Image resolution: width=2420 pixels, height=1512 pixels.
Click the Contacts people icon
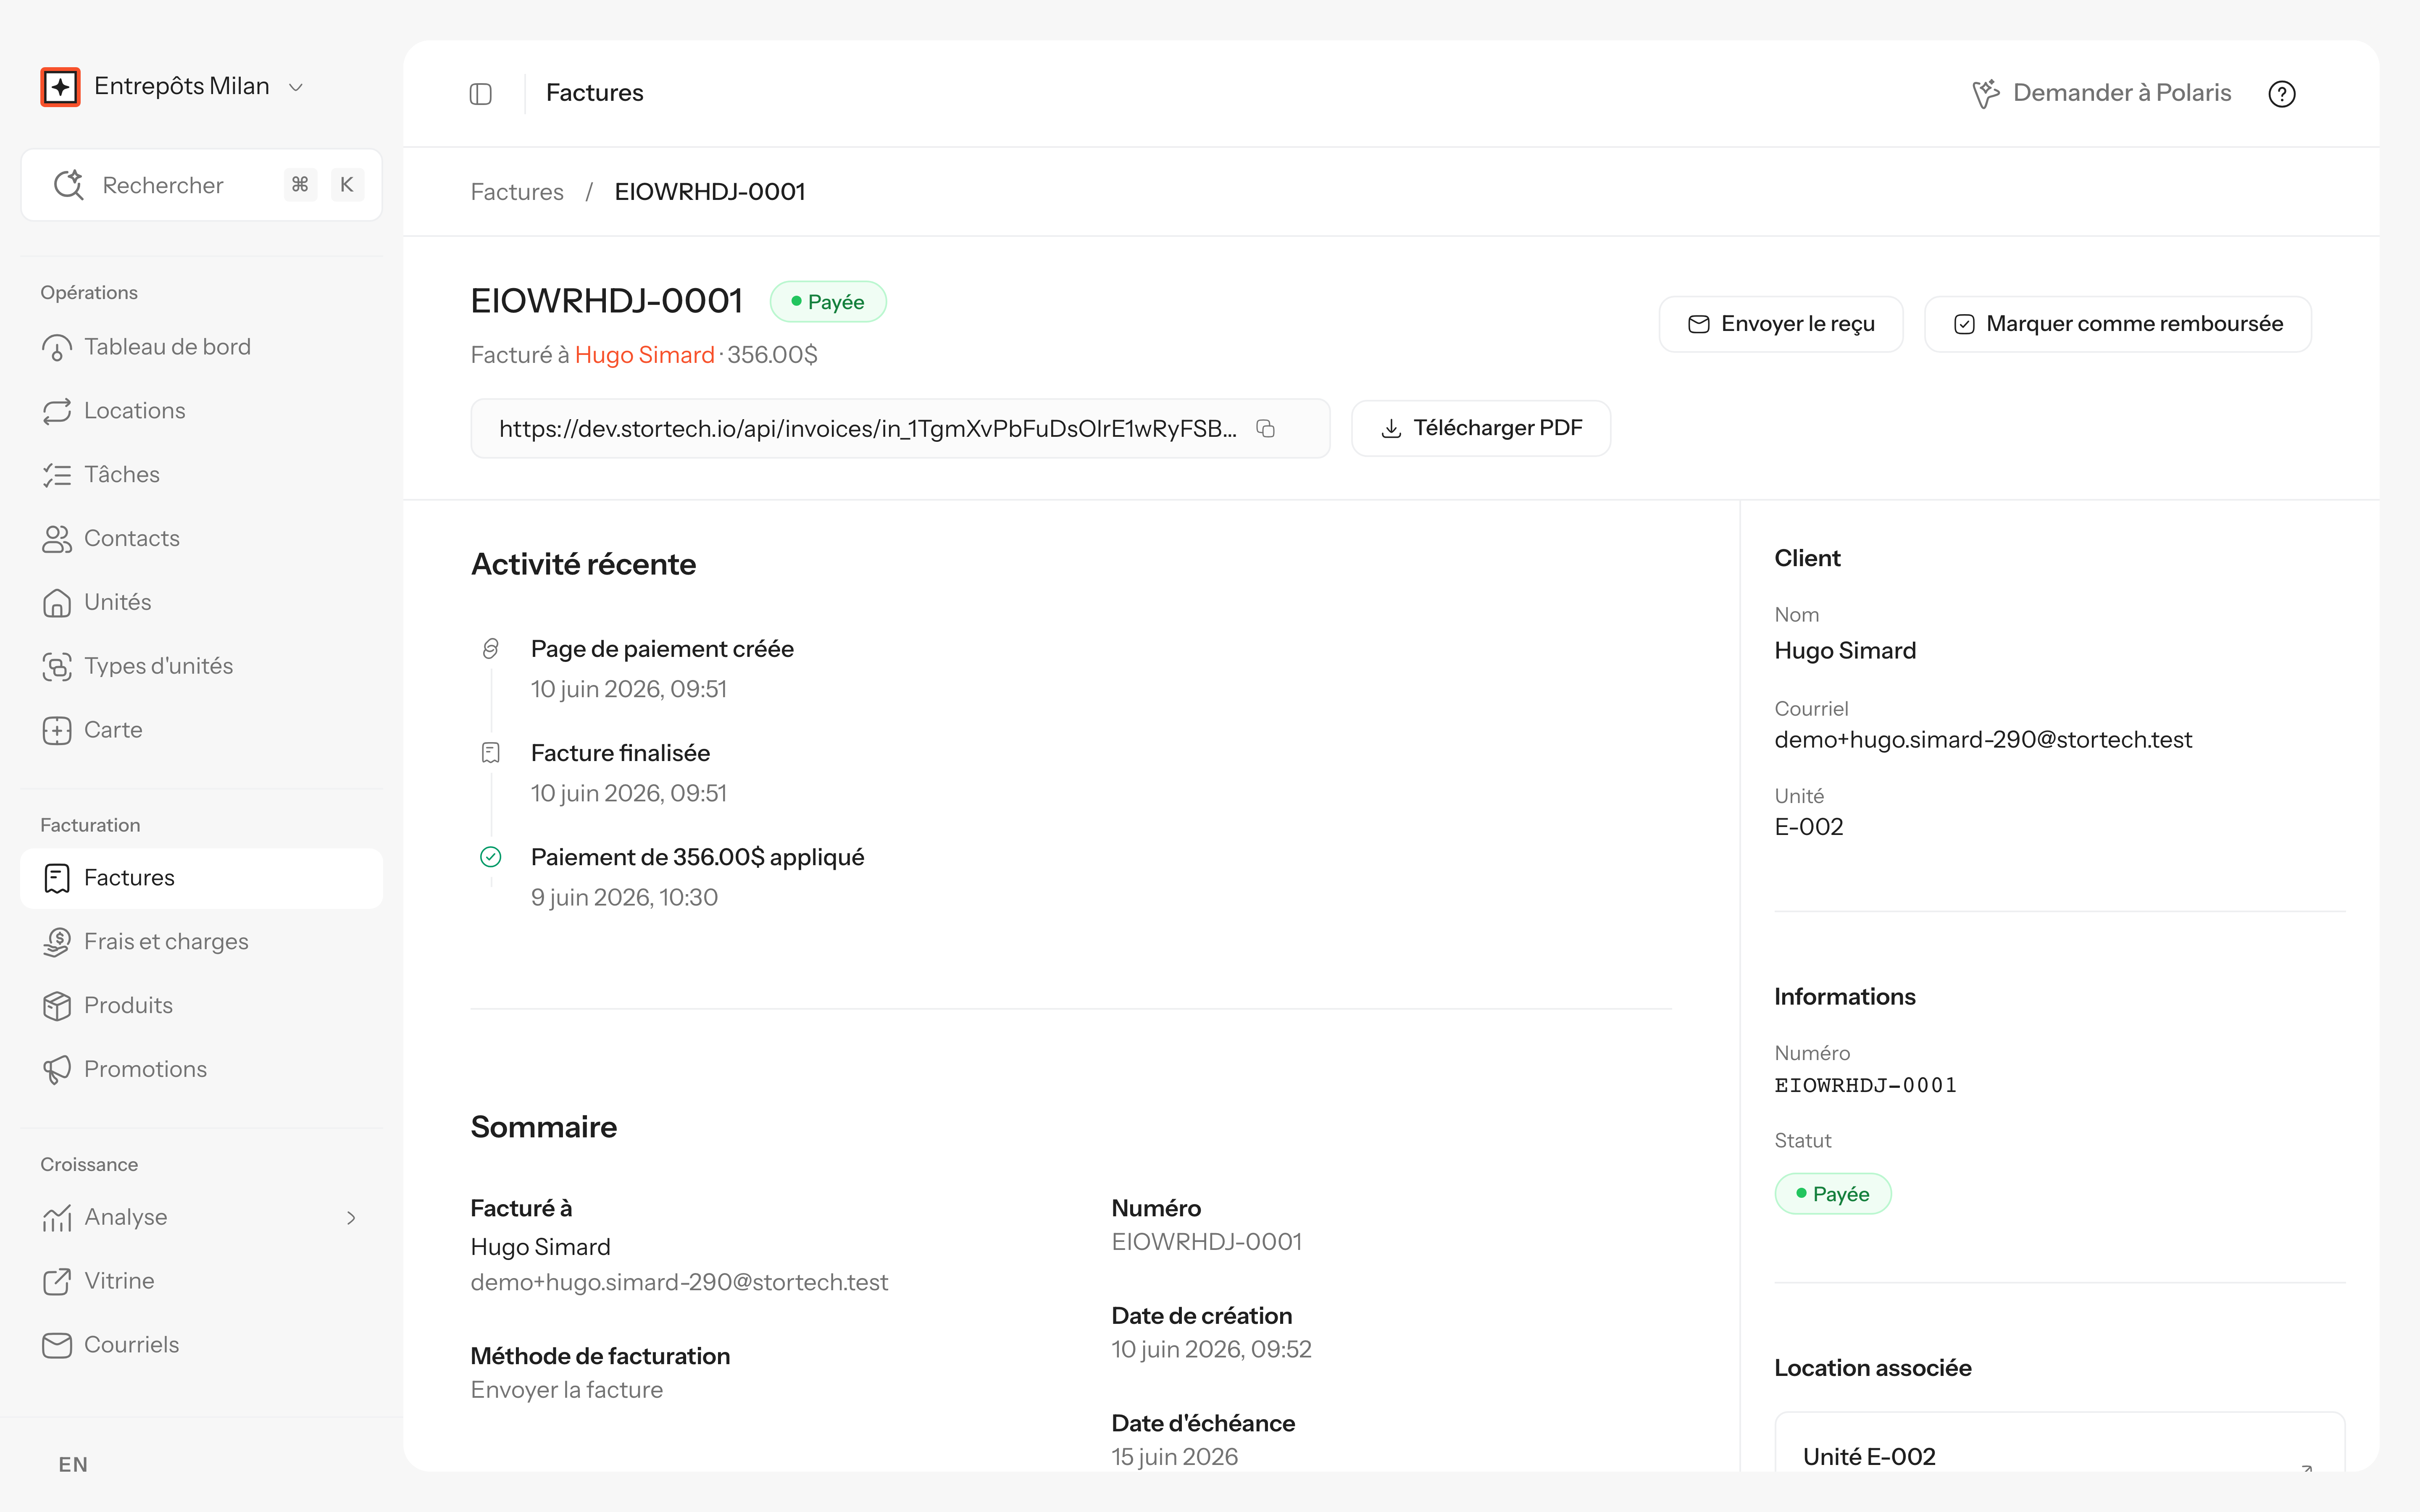57,539
